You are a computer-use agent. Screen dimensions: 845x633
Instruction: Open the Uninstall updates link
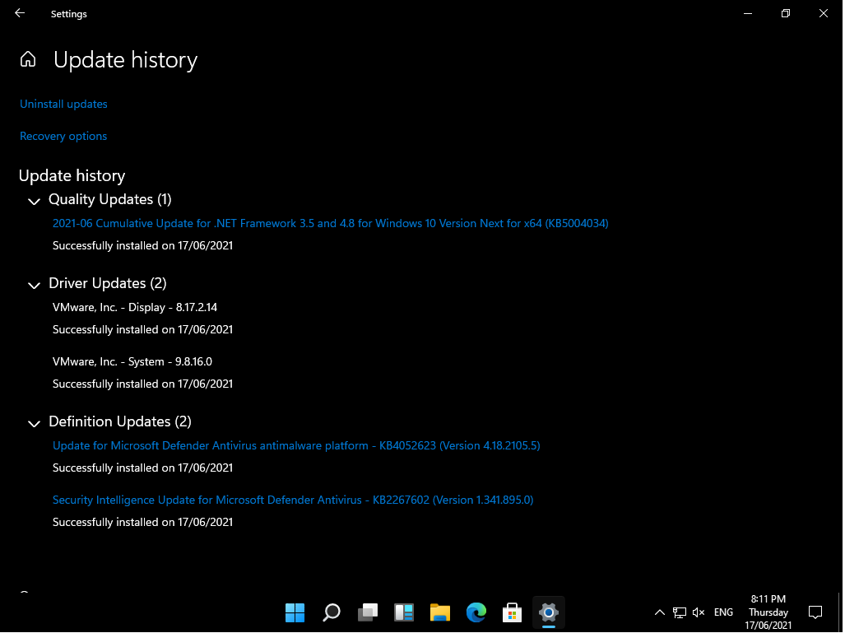pyautogui.click(x=63, y=104)
